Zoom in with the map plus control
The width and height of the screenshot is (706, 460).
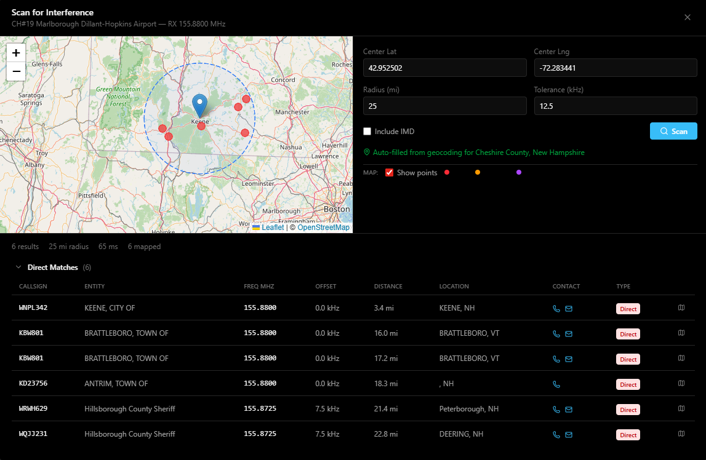(x=15, y=54)
